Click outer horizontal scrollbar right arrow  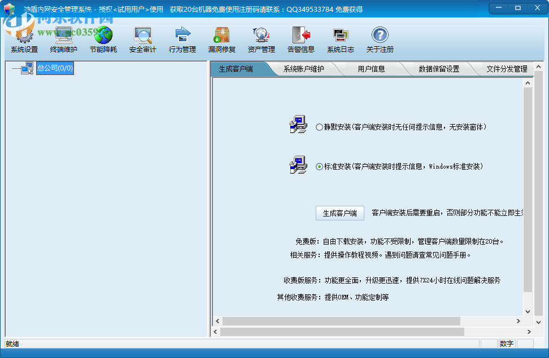point(529,332)
